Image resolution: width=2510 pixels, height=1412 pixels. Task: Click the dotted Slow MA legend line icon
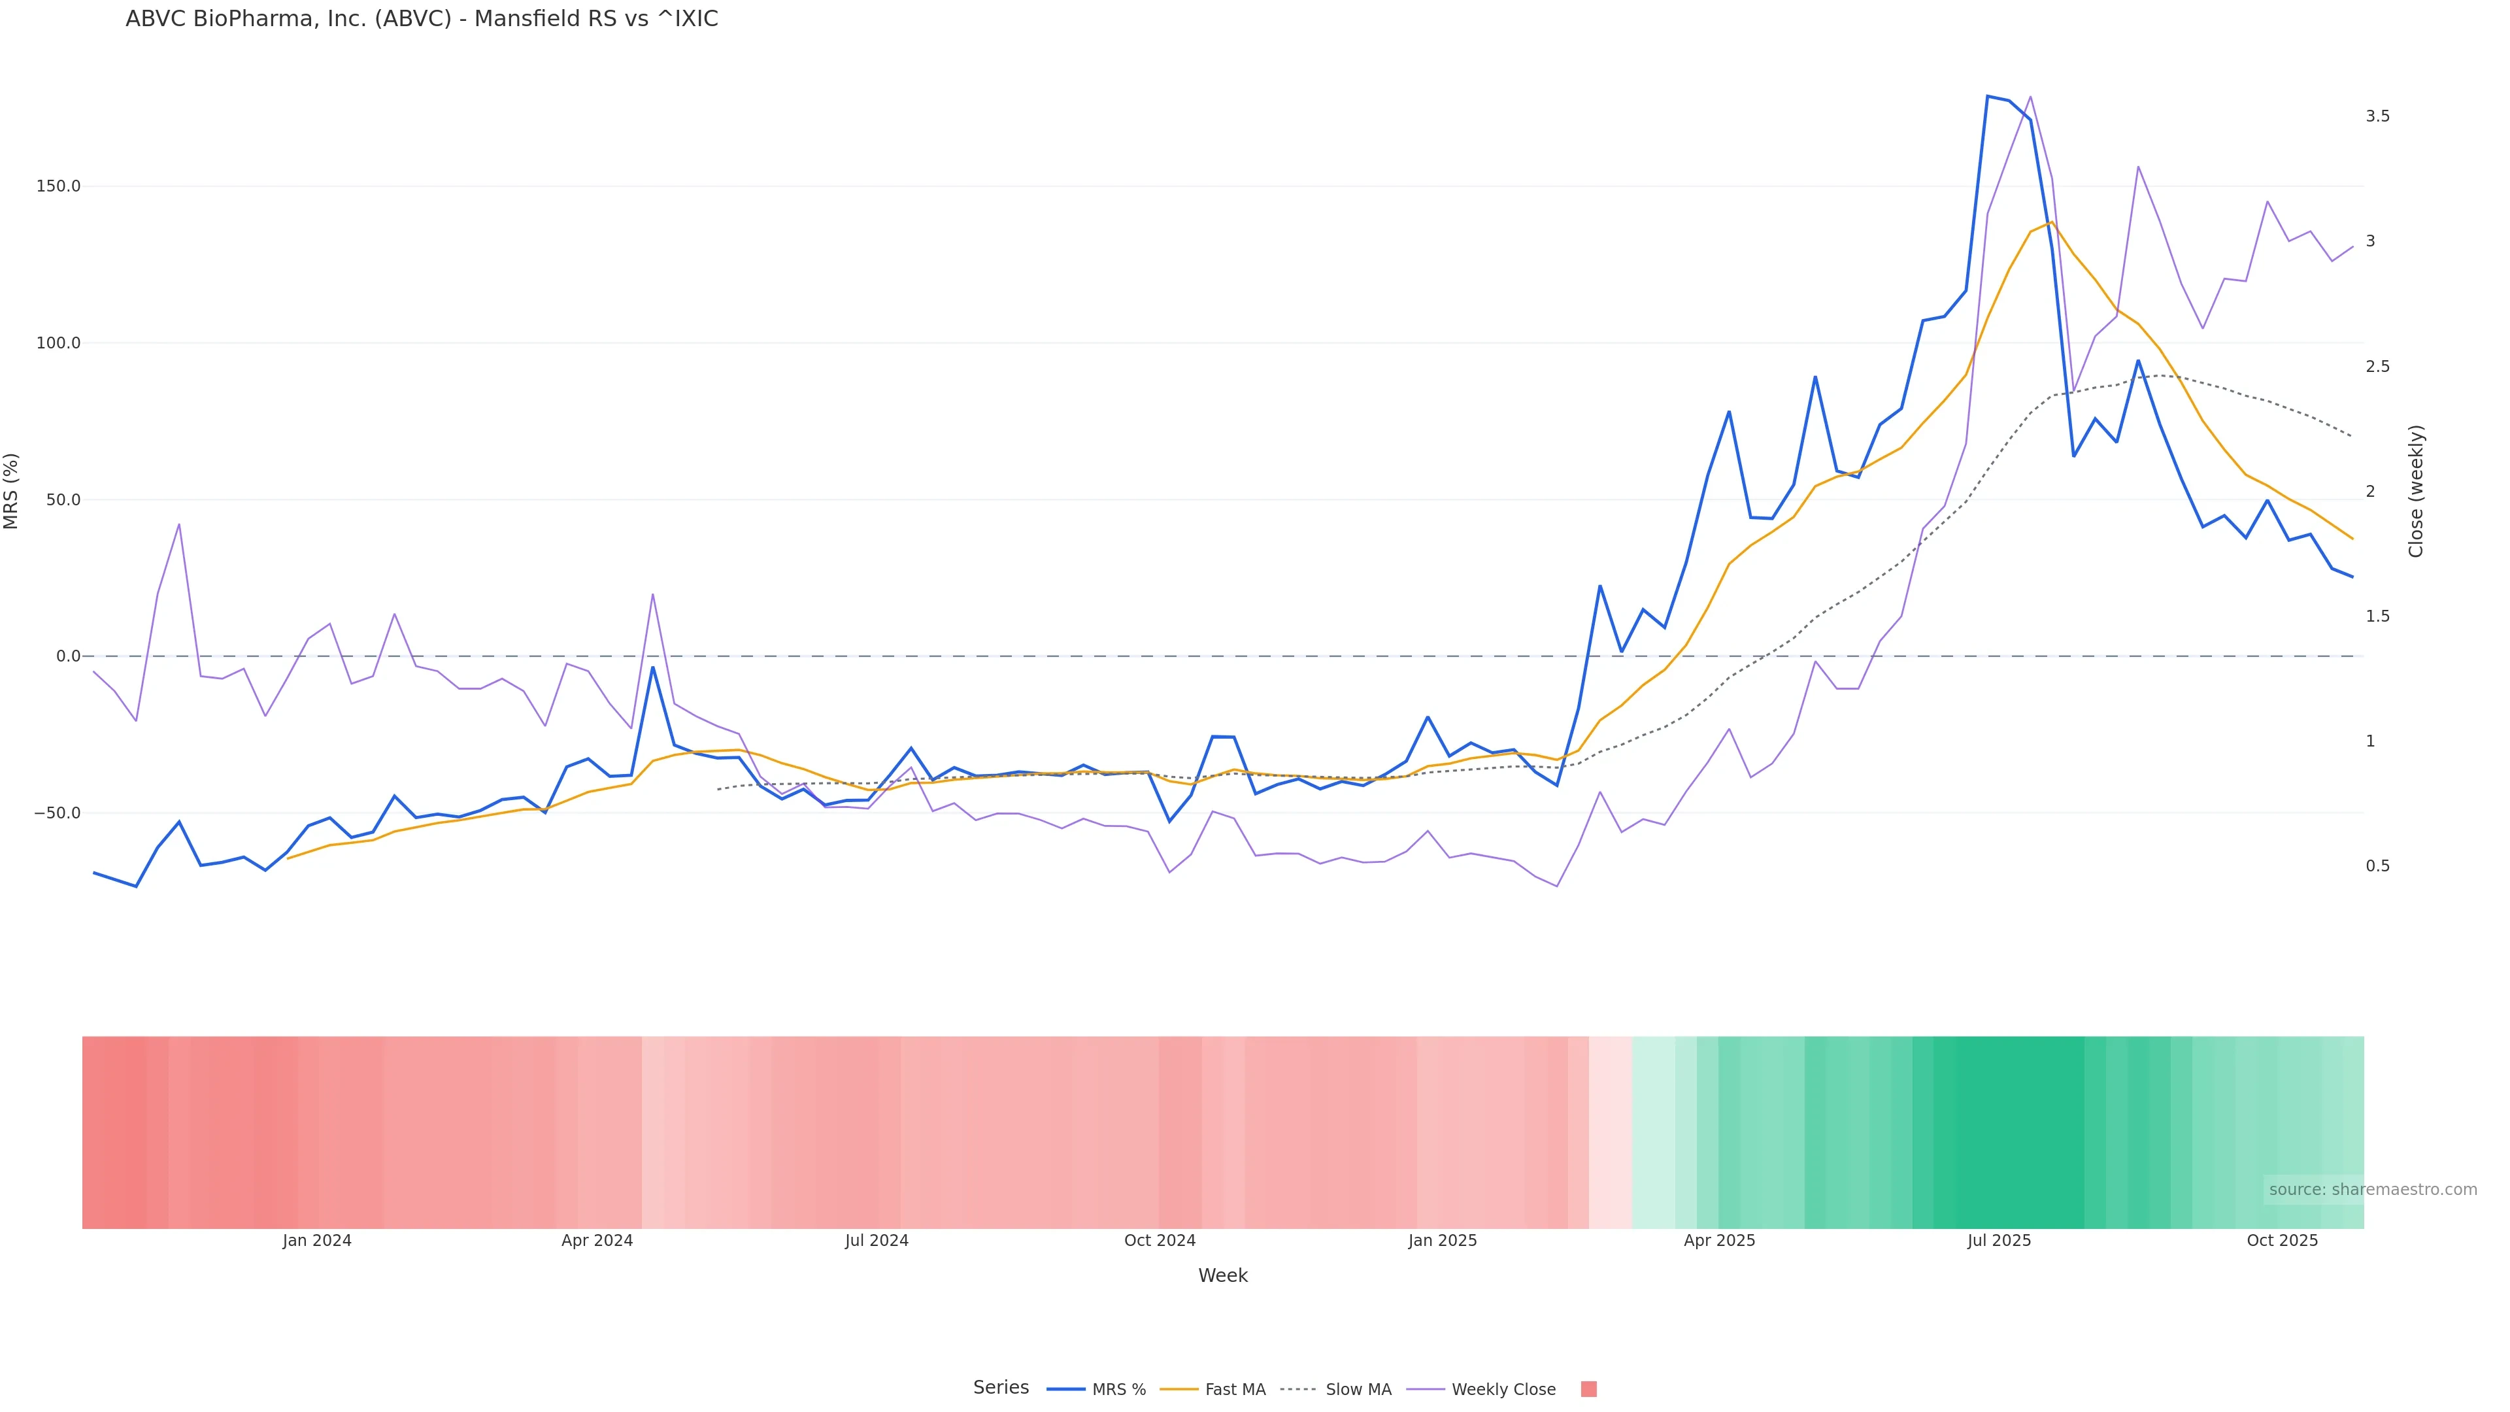point(1299,1390)
